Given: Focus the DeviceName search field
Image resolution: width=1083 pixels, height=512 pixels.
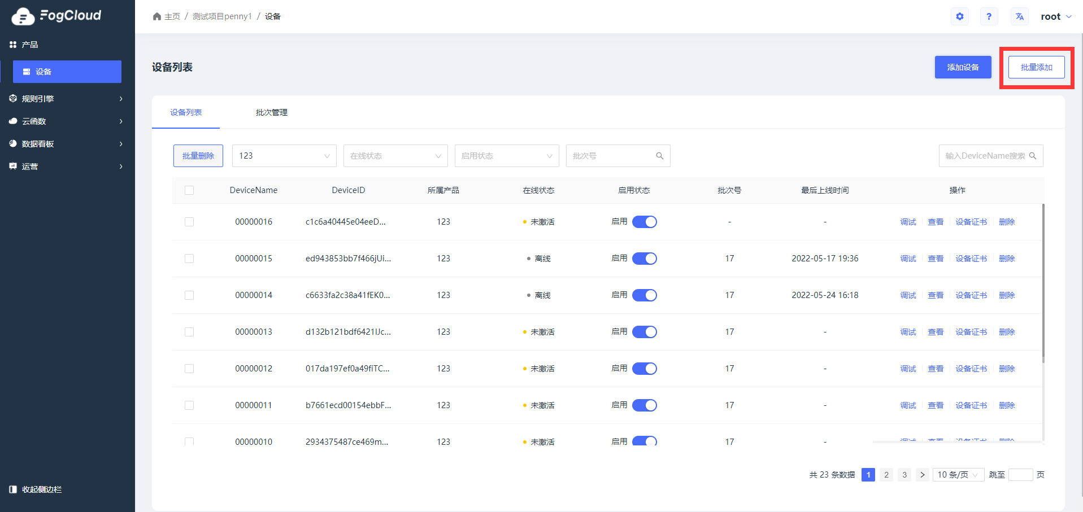Looking at the screenshot, I should [x=991, y=156].
